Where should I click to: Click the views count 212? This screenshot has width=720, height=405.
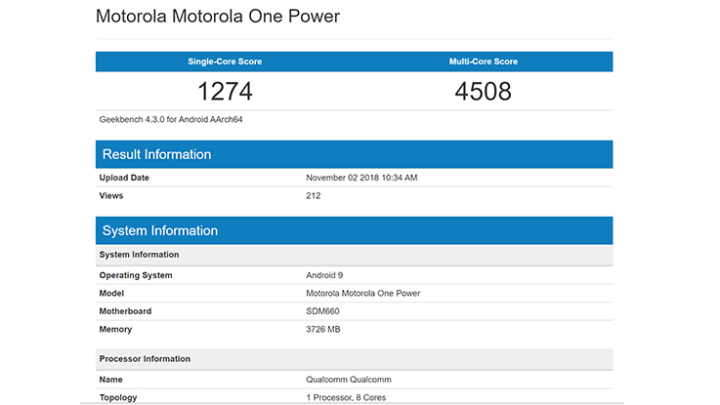tap(314, 195)
